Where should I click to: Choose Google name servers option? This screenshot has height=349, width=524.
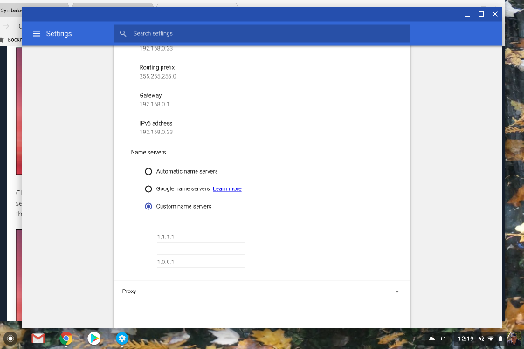tap(148, 188)
